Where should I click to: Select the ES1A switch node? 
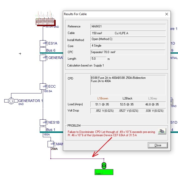pos(43,43)
